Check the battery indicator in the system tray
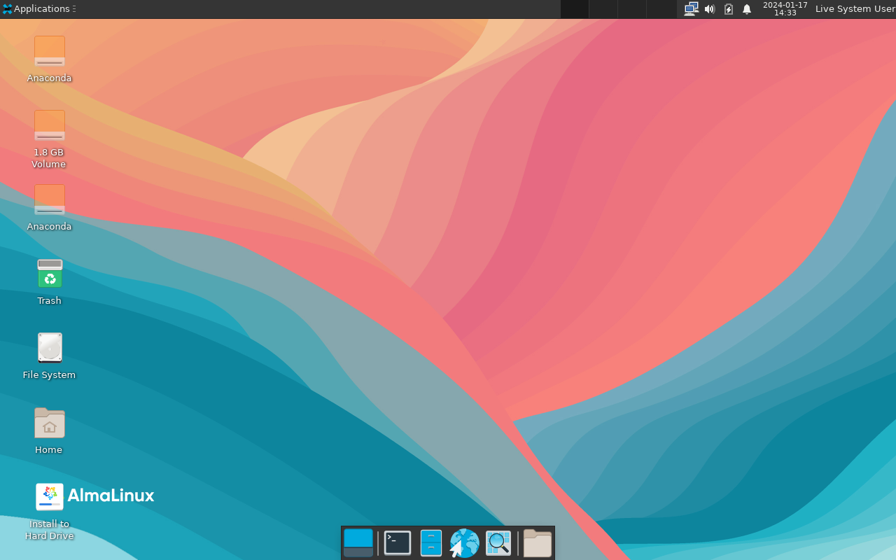Viewport: 896px width, 560px height. pos(728,9)
